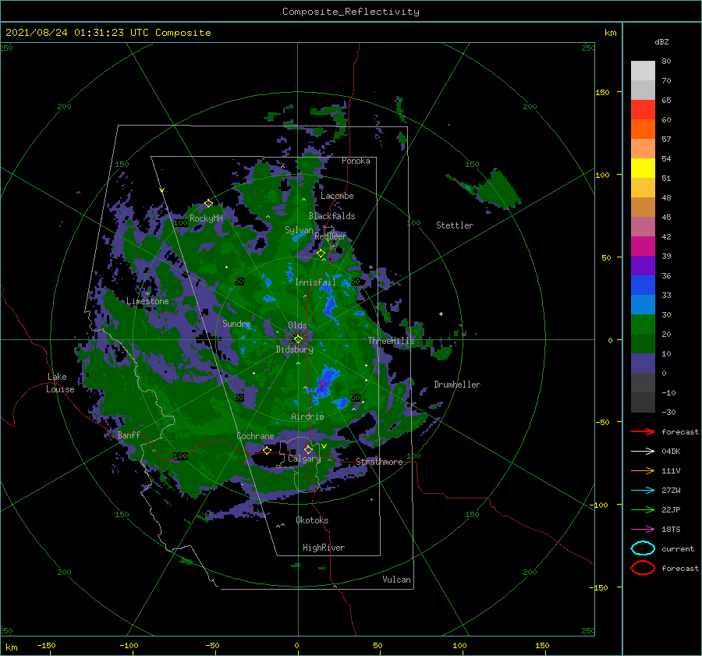Select the HighRiver label
702x656 pixels.
pyautogui.click(x=324, y=548)
